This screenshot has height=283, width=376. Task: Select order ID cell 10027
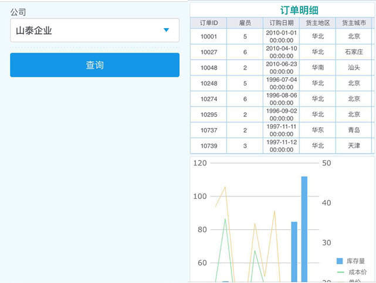click(209, 52)
